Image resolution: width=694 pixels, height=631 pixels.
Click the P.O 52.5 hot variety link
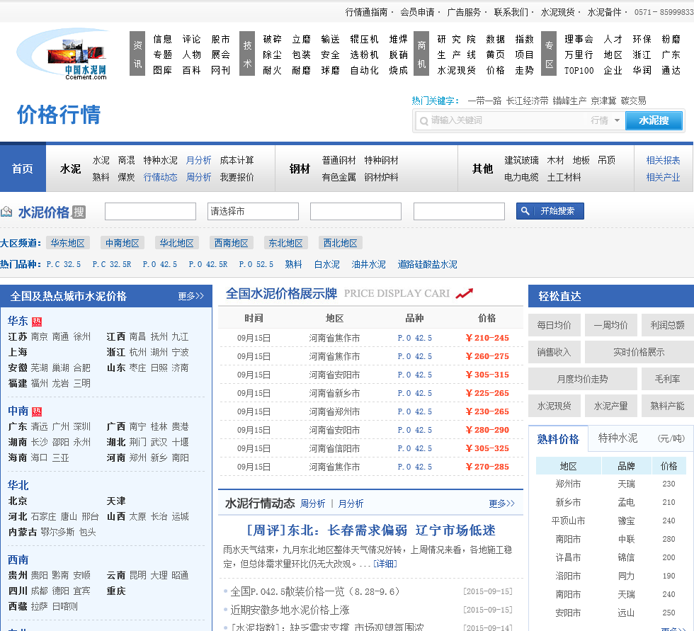(x=256, y=264)
